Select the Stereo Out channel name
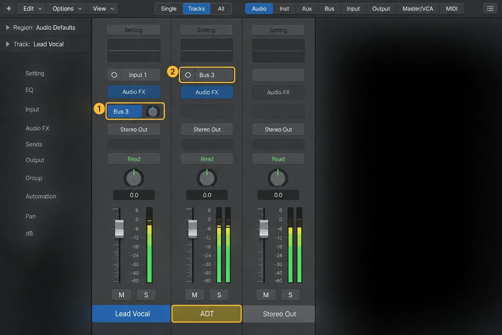This screenshot has width=502, height=335. tap(279, 314)
